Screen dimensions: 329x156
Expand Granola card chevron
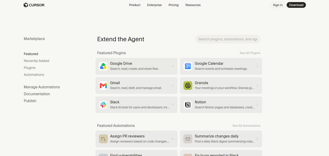tap(257, 86)
